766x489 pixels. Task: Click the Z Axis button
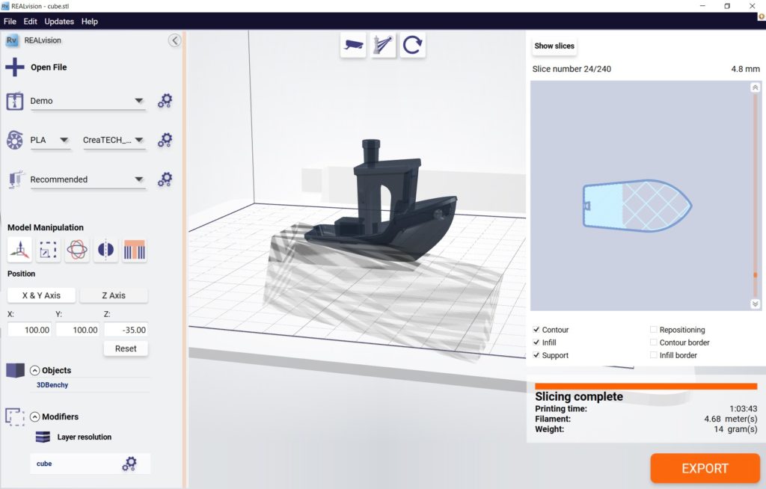tap(114, 295)
